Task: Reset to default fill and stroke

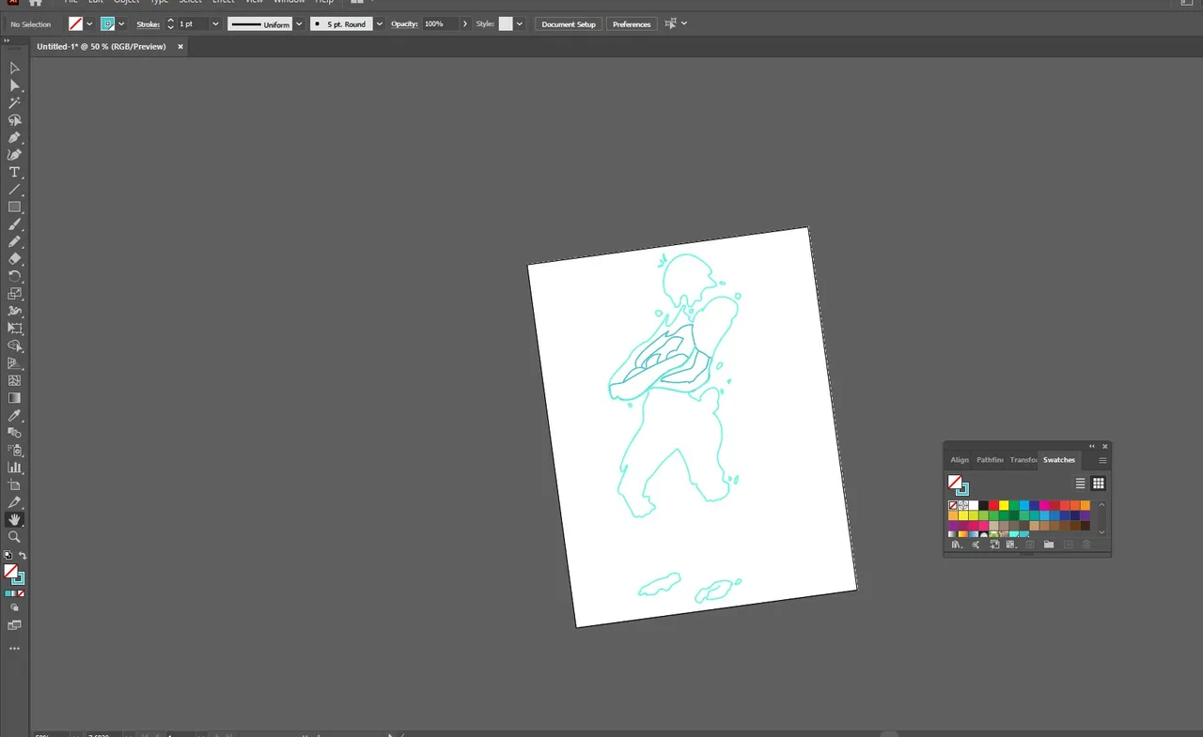Action: pos(8,556)
